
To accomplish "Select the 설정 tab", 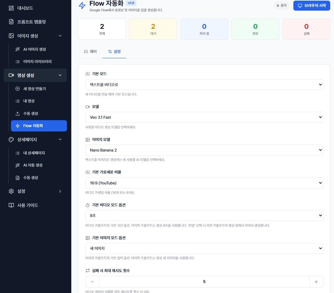I will click(x=114, y=52).
